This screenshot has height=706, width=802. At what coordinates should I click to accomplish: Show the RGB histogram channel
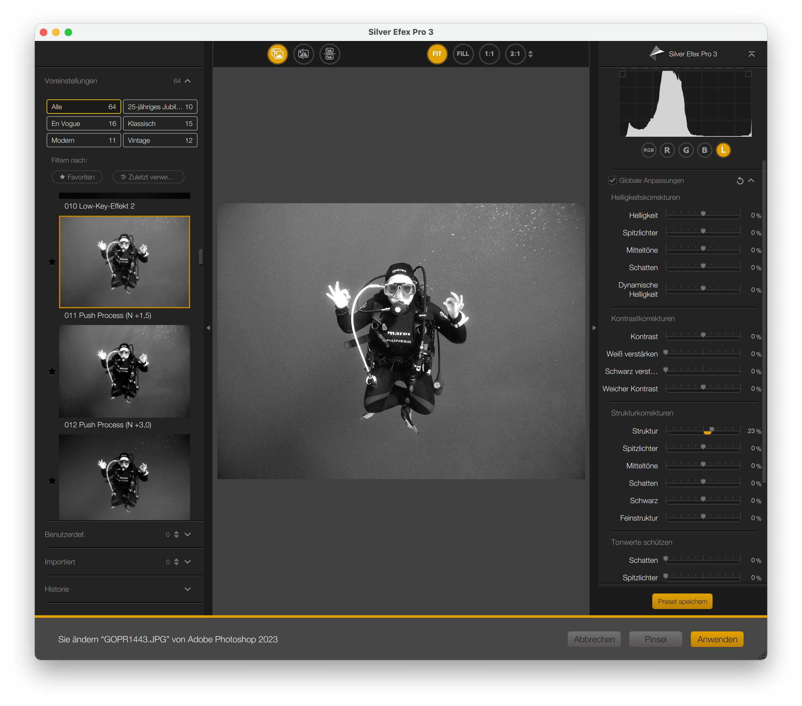(649, 150)
